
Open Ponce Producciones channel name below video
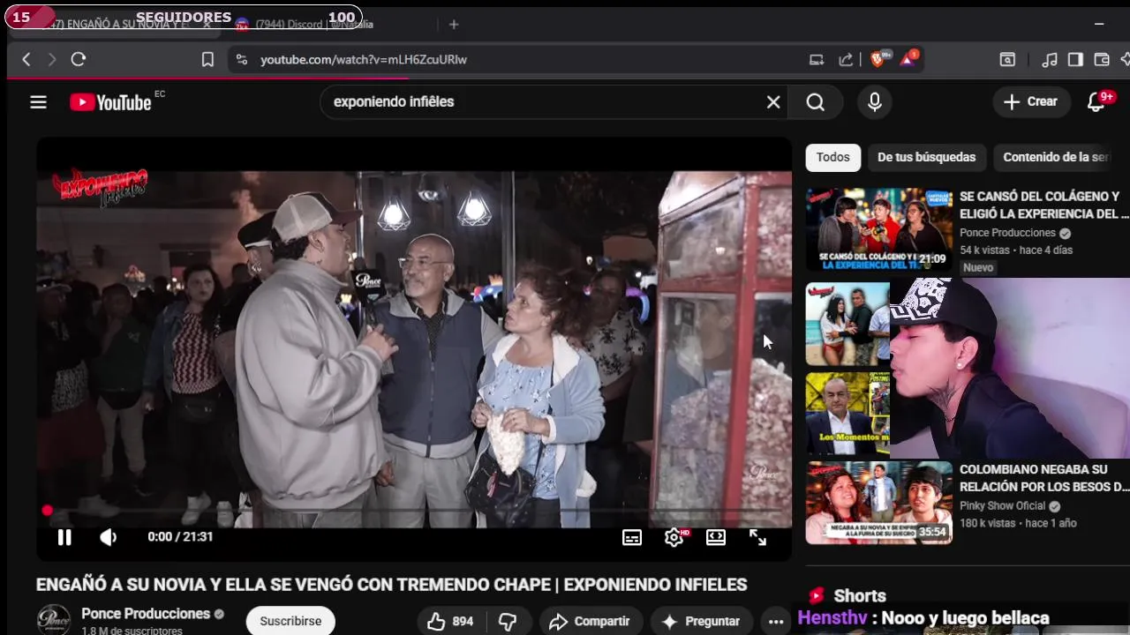(146, 614)
